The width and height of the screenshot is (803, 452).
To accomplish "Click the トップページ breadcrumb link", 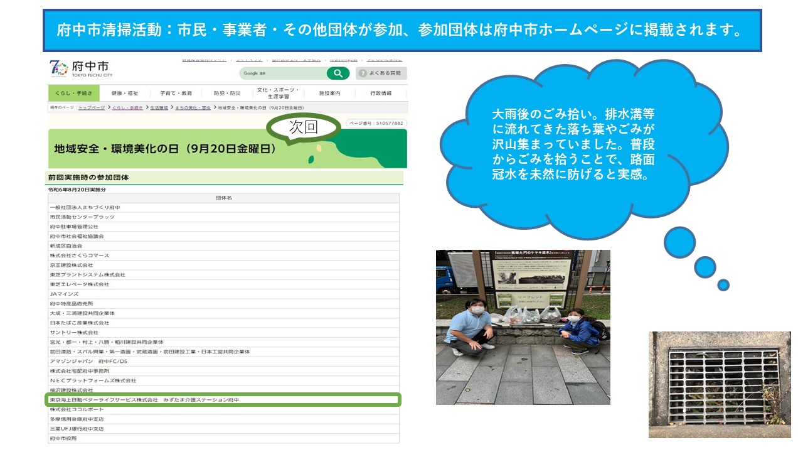I will pos(92,108).
